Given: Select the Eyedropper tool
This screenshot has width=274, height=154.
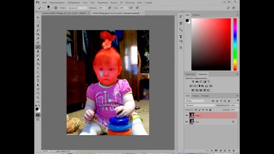Looking at the screenshot, I should (38, 38).
